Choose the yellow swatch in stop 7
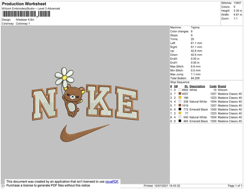 (x=180, y=113)
